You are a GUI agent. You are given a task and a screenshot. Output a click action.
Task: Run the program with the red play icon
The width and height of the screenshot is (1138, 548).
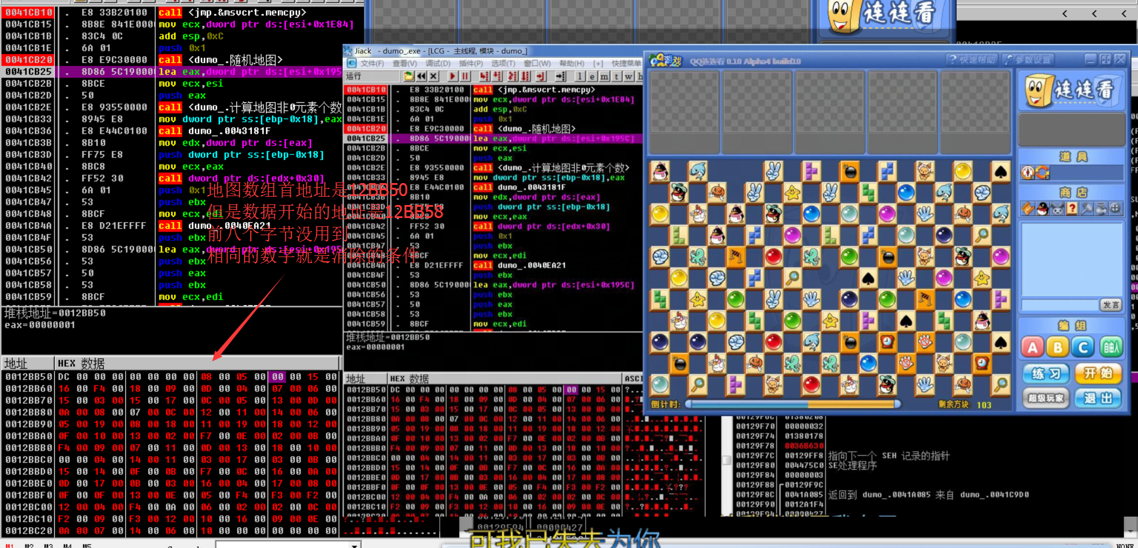coord(453,76)
